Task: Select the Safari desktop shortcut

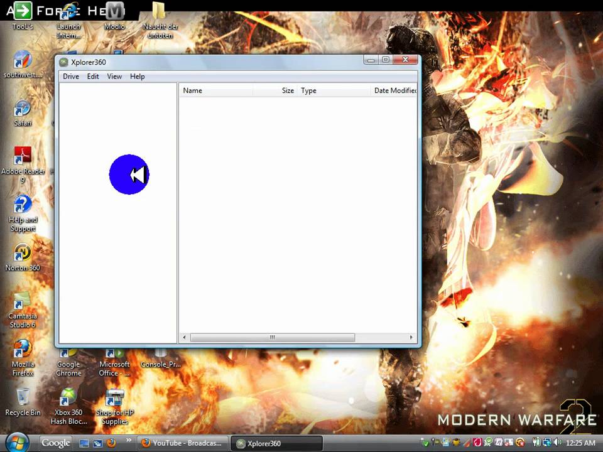Action: (x=23, y=113)
